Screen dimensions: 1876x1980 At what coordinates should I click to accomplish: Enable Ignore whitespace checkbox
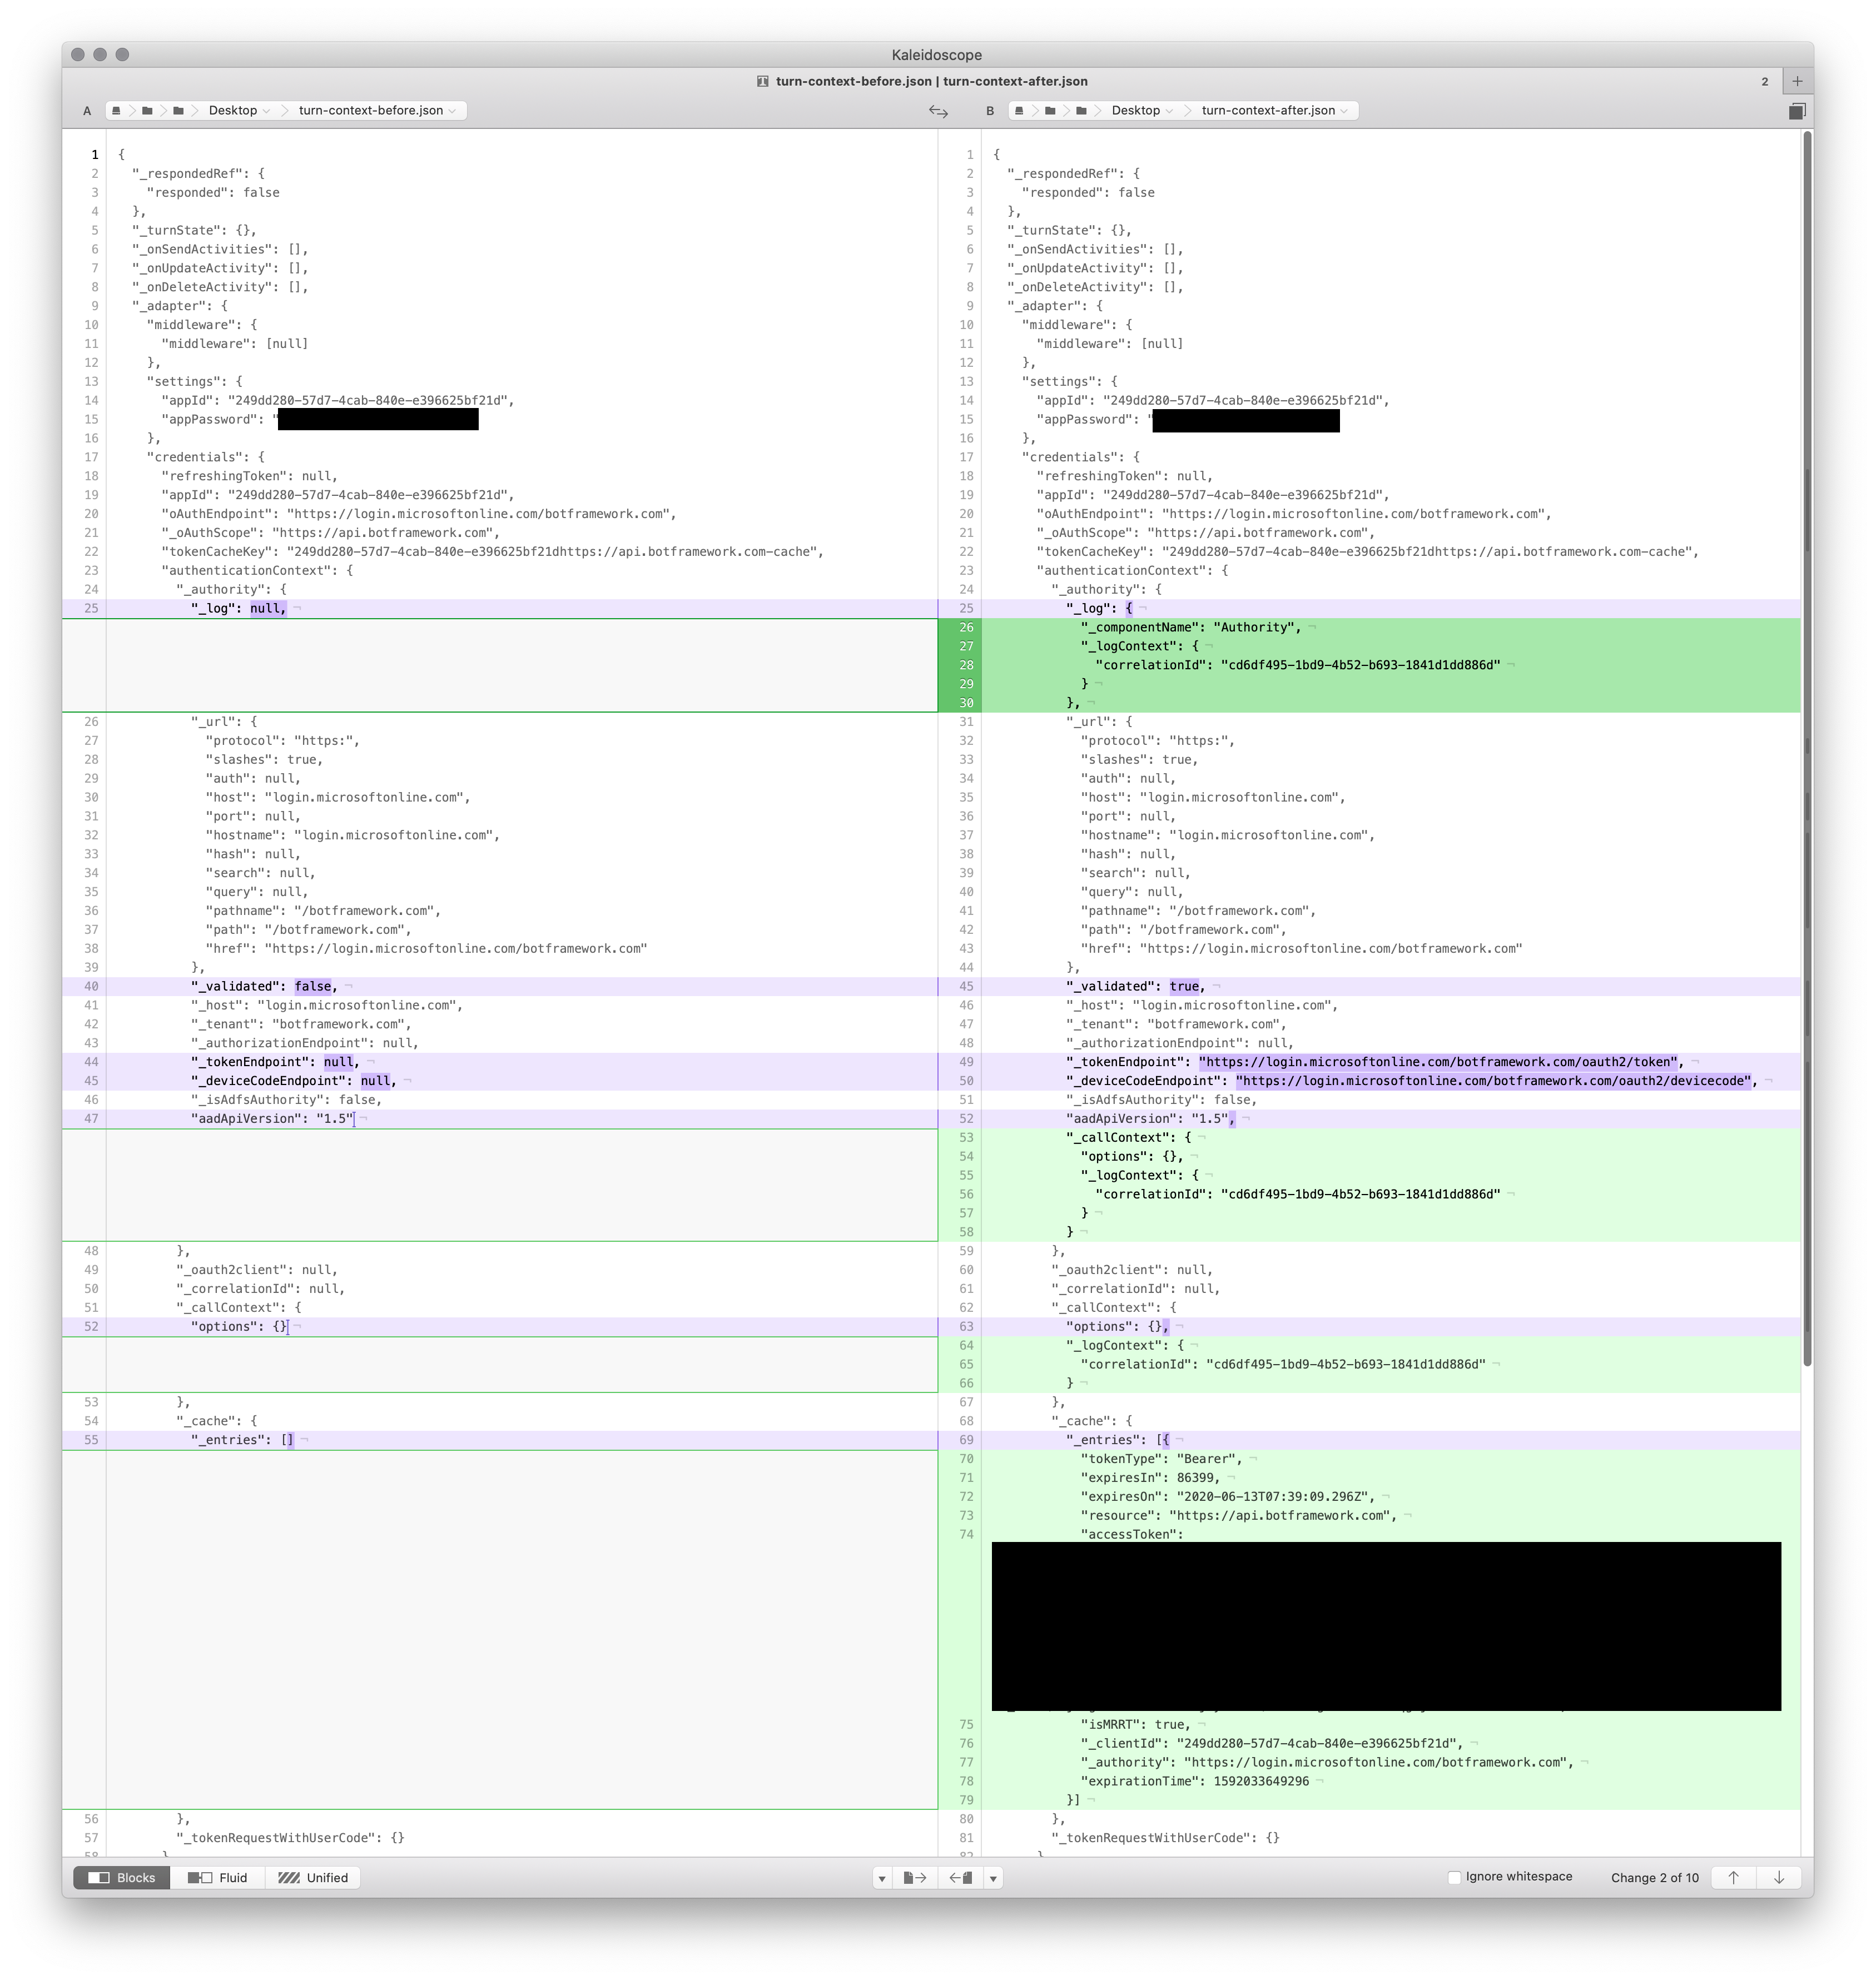click(x=1455, y=1877)
